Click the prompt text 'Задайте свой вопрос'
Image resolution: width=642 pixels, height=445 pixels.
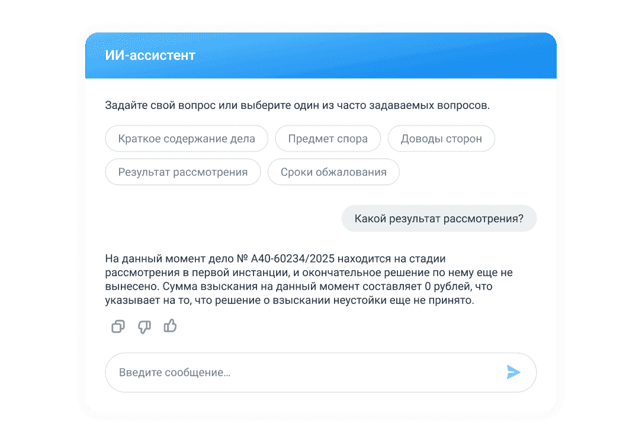[x=160, y=105]
